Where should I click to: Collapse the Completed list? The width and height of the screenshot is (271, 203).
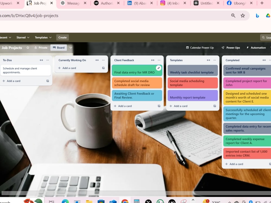pyautogui.click(x=264, y=60)
